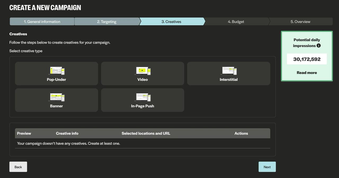Click the Pop-Under devices icon
This screenshot has height=178, width=339.
(56, 71)
